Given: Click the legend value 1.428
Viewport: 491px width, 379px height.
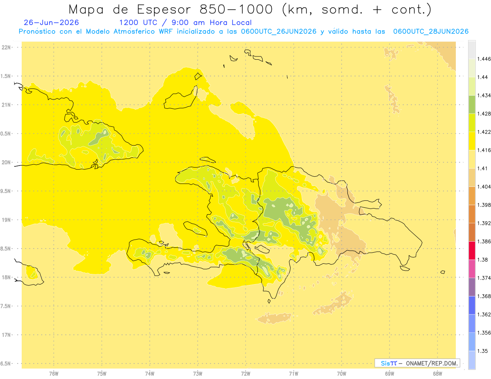Looking at the screenshot, I should [484, 114].
